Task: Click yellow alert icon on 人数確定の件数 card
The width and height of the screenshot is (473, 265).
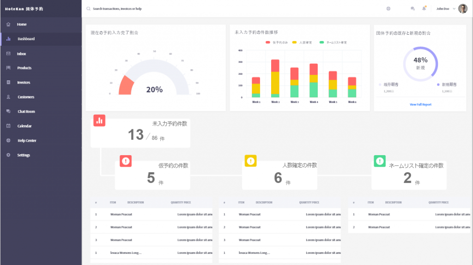Action: pos(250,161)
